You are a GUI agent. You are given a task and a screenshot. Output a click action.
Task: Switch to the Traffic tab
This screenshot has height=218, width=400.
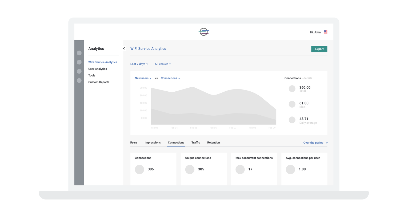click(x=196, y=142)
